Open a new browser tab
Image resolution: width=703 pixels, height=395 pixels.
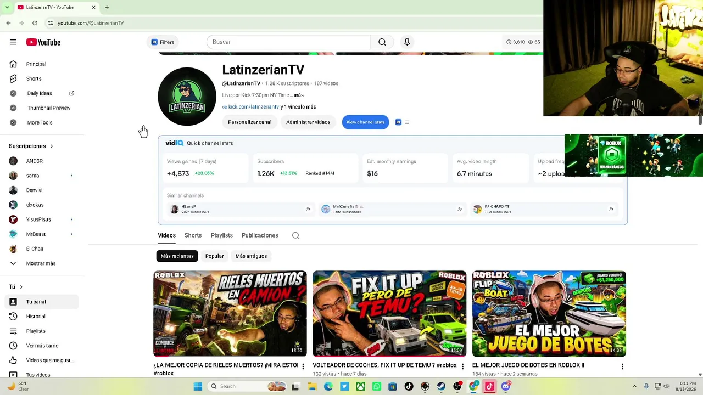(x=107, y=7)
